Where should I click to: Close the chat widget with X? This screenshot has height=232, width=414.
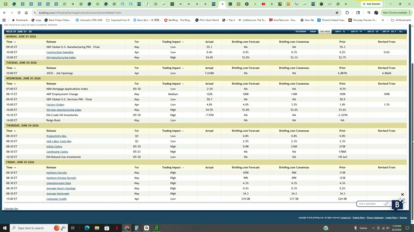(x=402, y=195)
